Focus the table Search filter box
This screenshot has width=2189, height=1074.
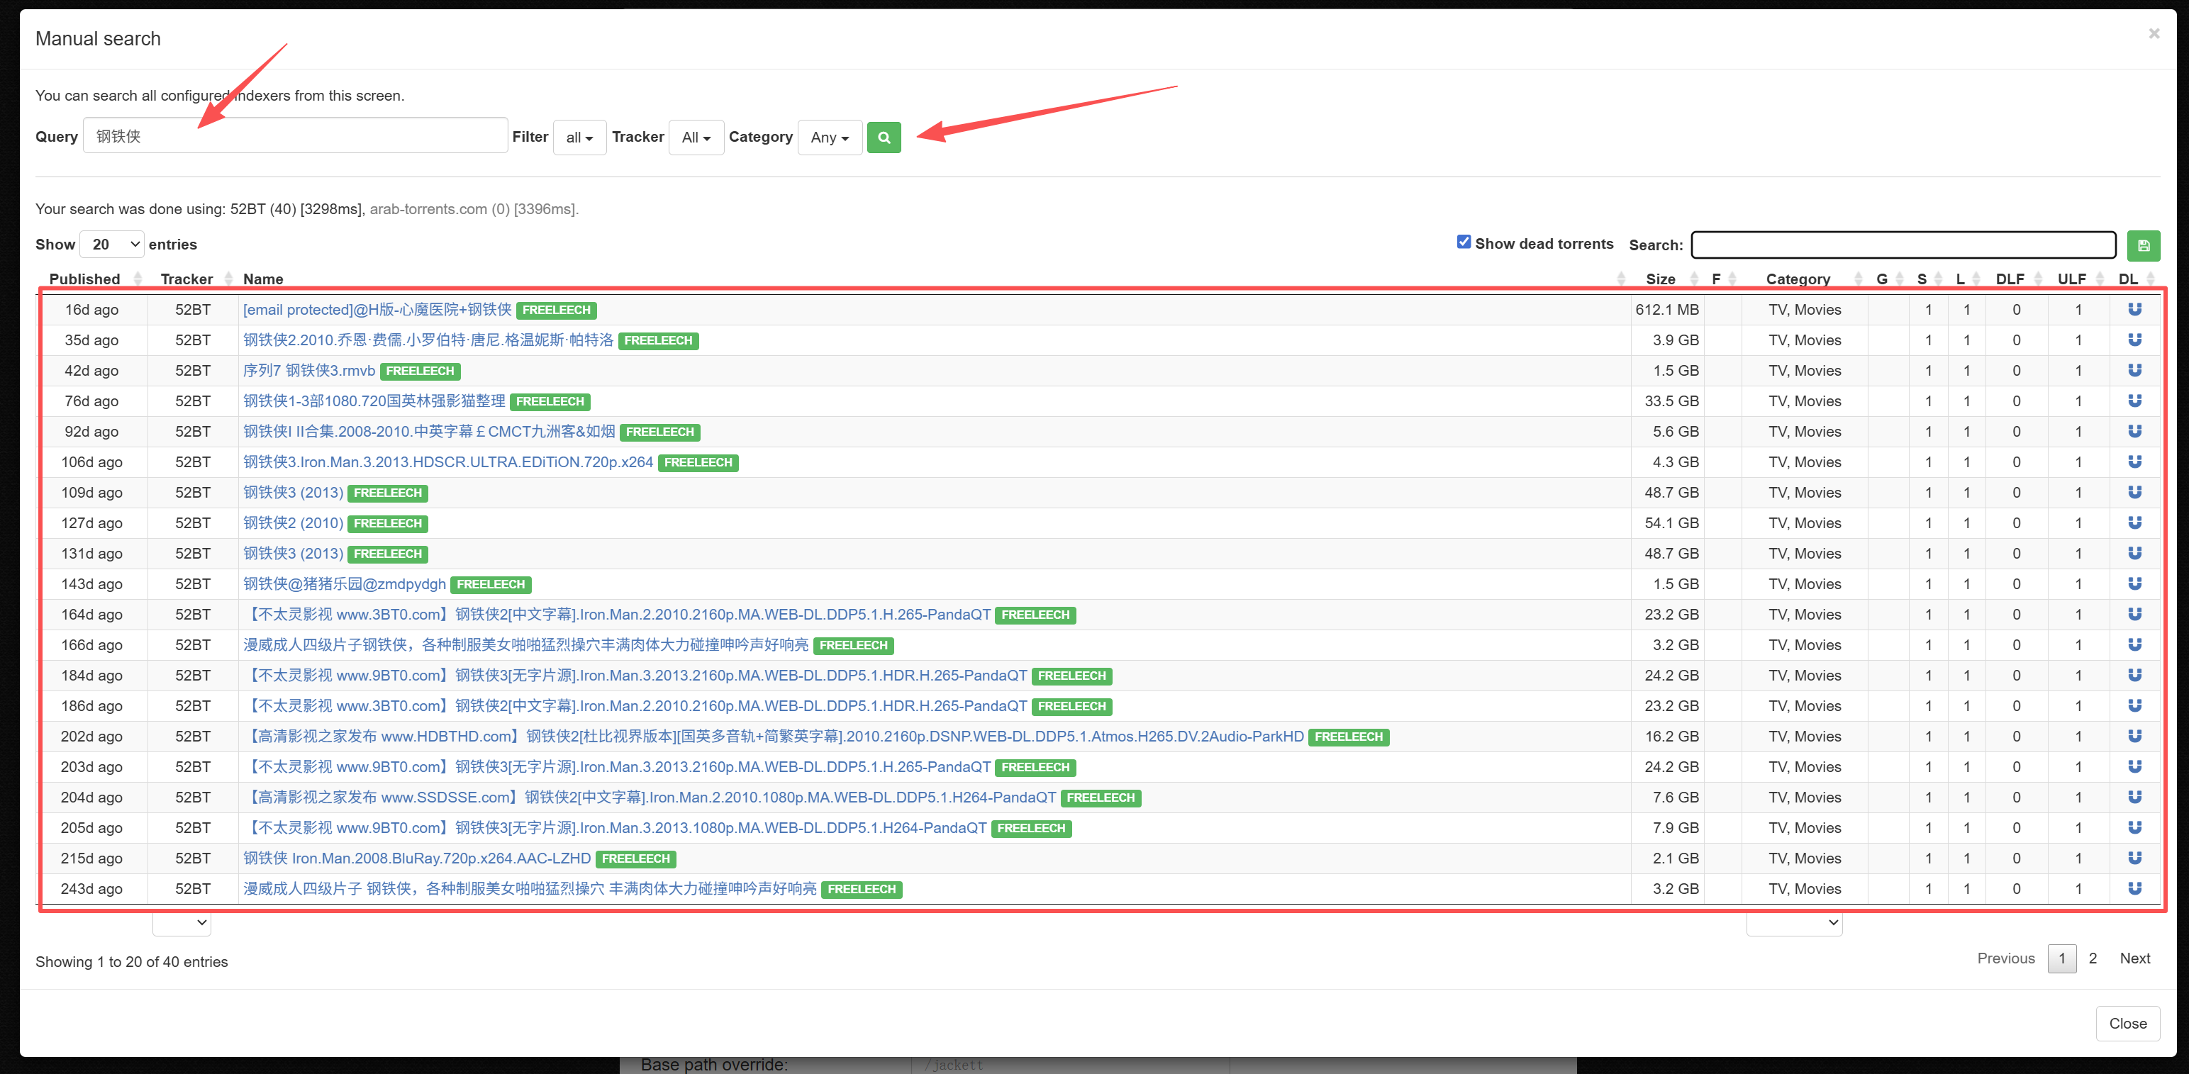click(x=1903, y=245)
